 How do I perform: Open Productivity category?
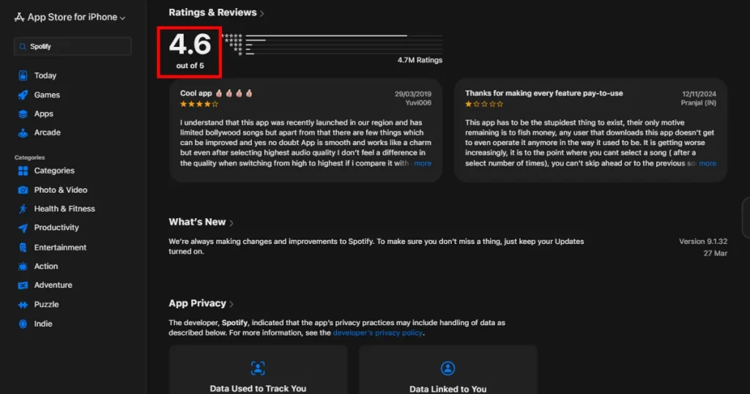coord(56,228)
